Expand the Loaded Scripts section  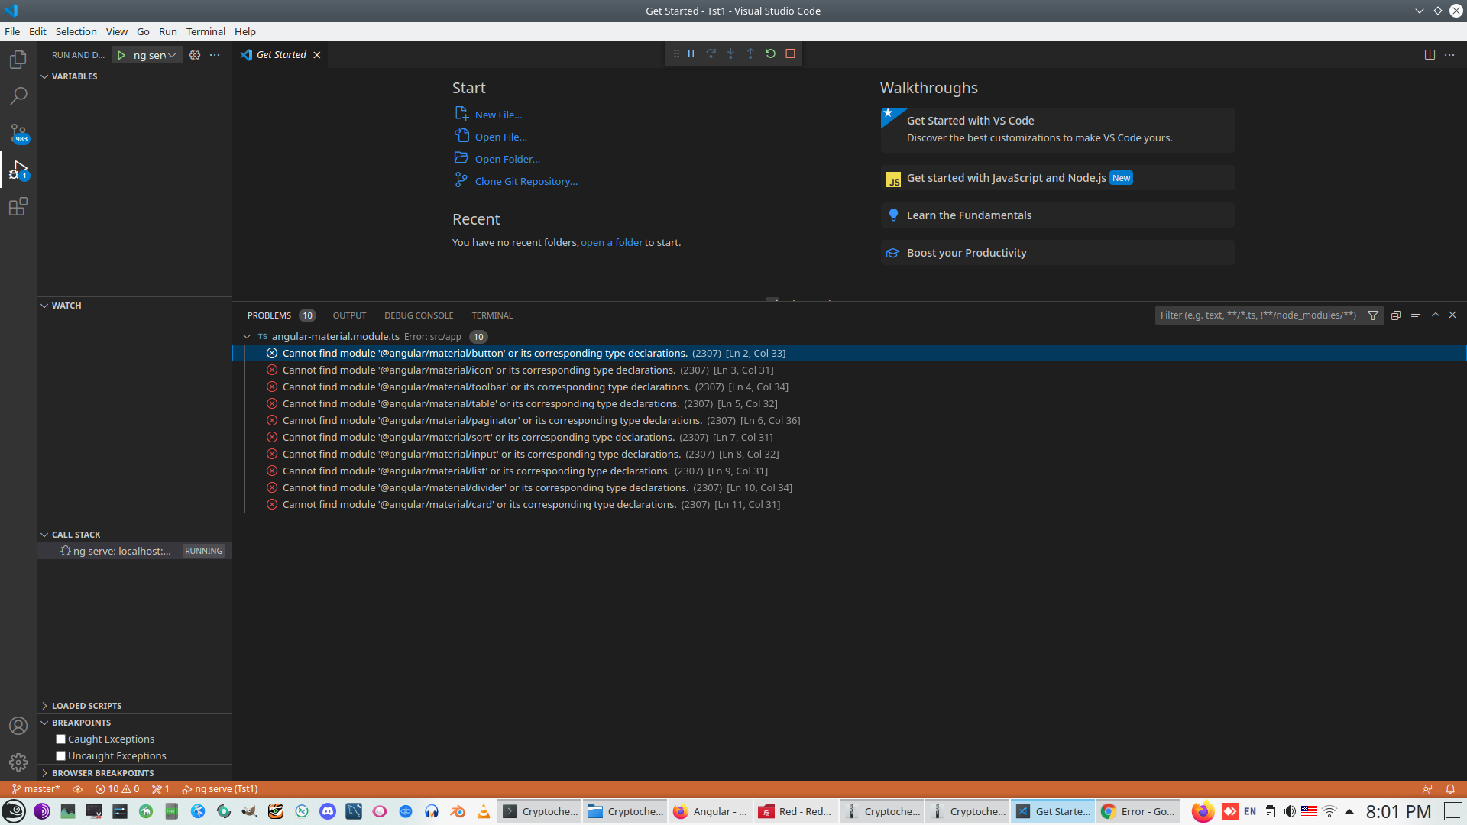pos(86,706)
